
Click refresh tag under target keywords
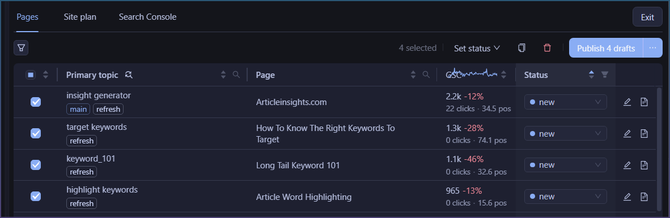point(82,141)
